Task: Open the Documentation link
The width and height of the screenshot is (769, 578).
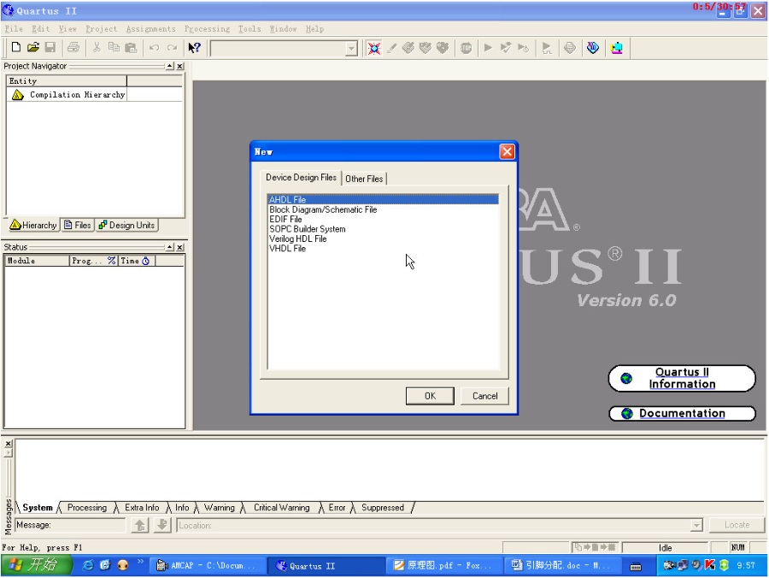Action: (682, 414)
